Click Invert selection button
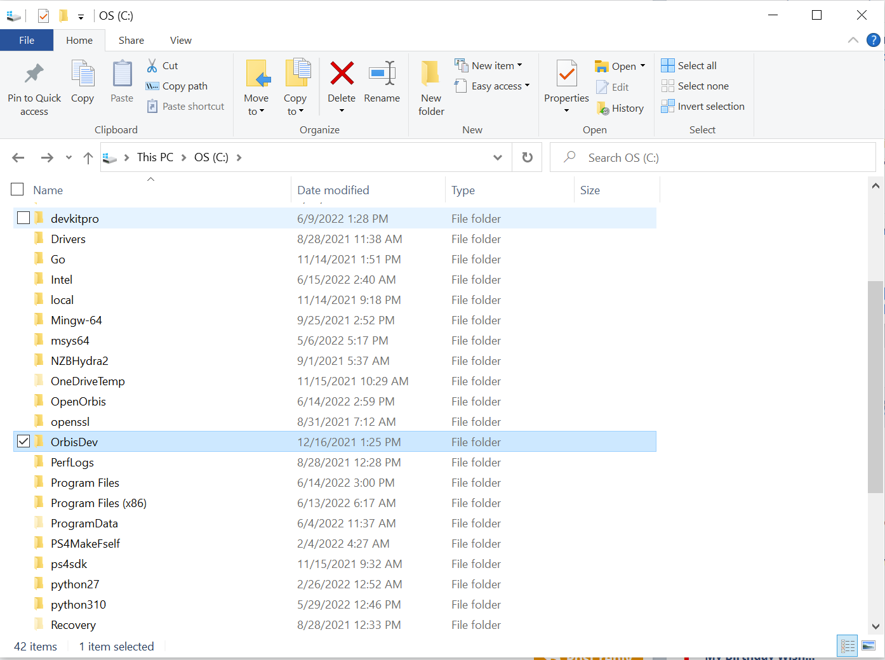The height and width of the screenshot is (660, 885). click(x=703, y=106)
